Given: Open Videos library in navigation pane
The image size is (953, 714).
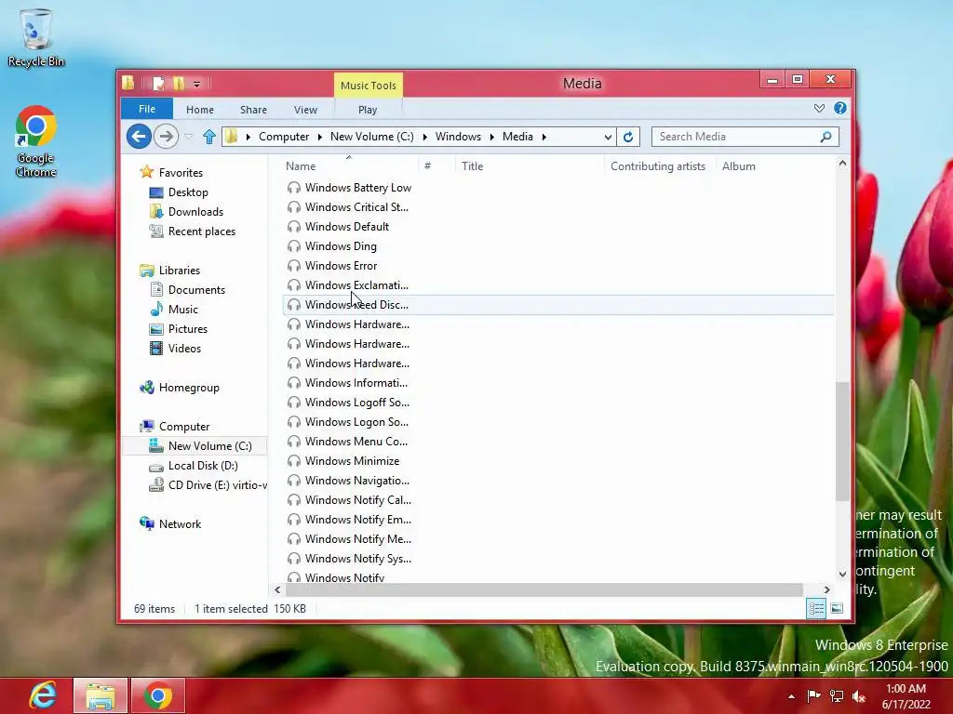Looking at the screenshot, I should (x=184, y=349).
